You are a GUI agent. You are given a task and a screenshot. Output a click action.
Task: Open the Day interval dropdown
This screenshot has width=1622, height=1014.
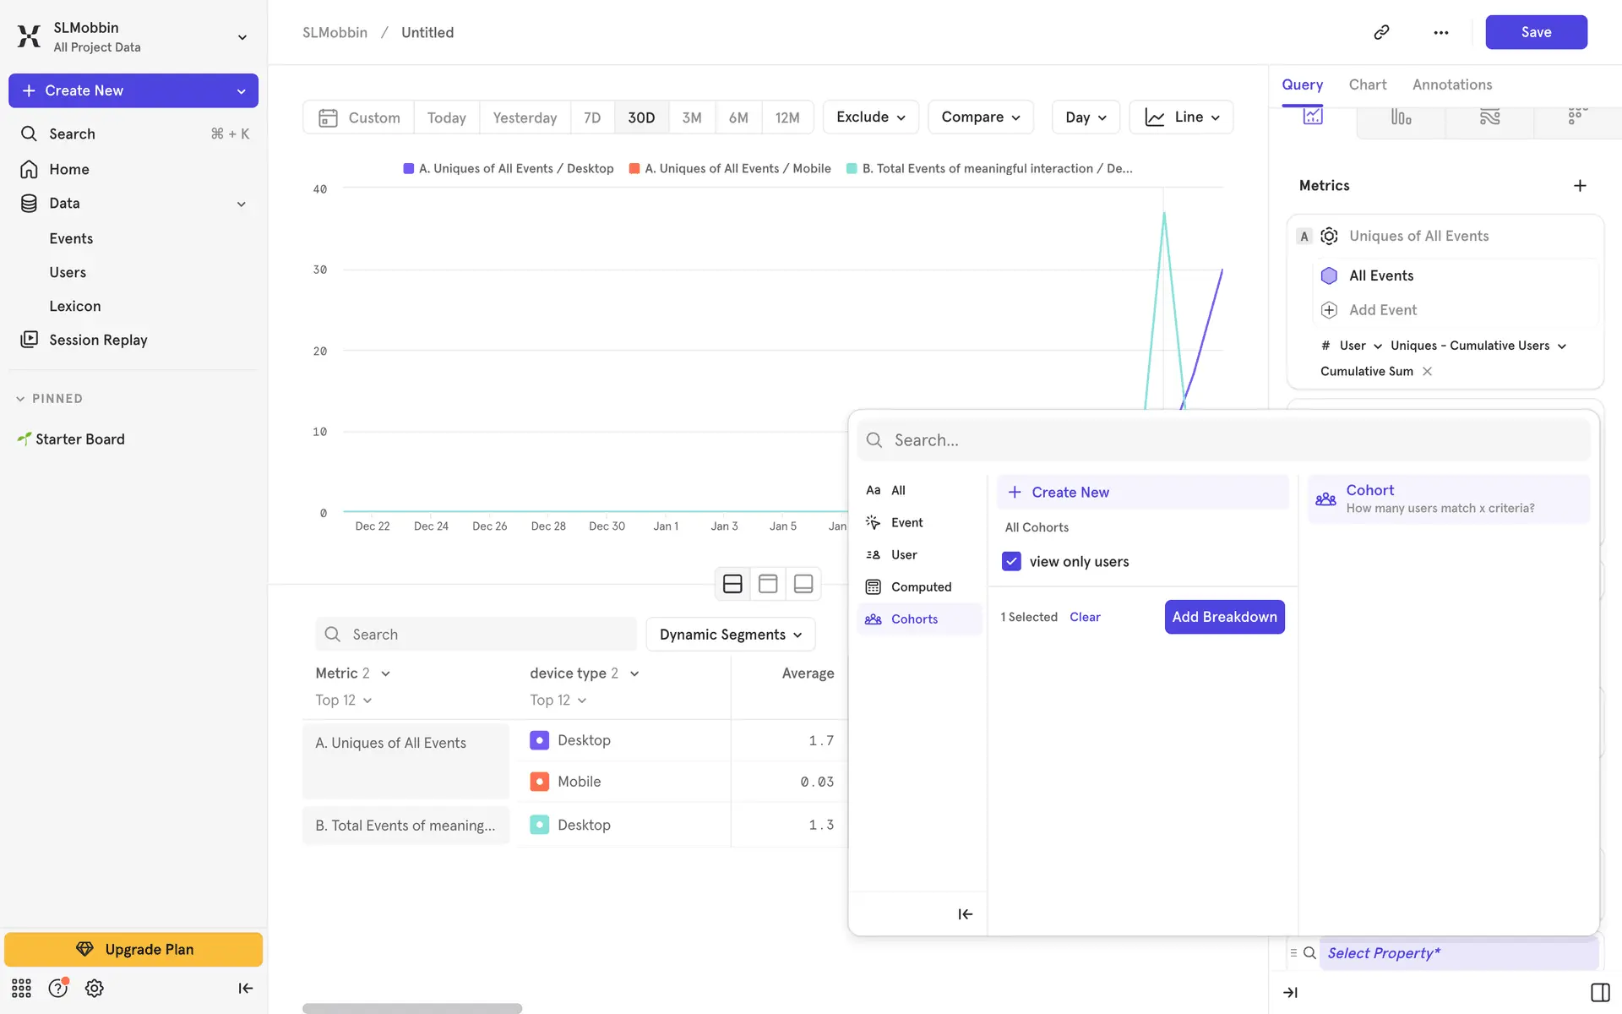[1085, 117]
